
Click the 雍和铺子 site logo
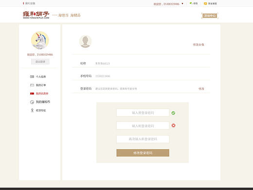click(36, 15)
